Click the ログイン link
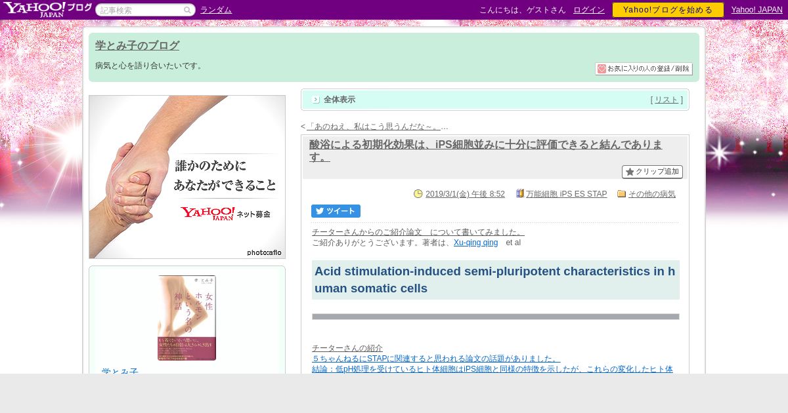This screenshot has height=413, width=788. 589,10
